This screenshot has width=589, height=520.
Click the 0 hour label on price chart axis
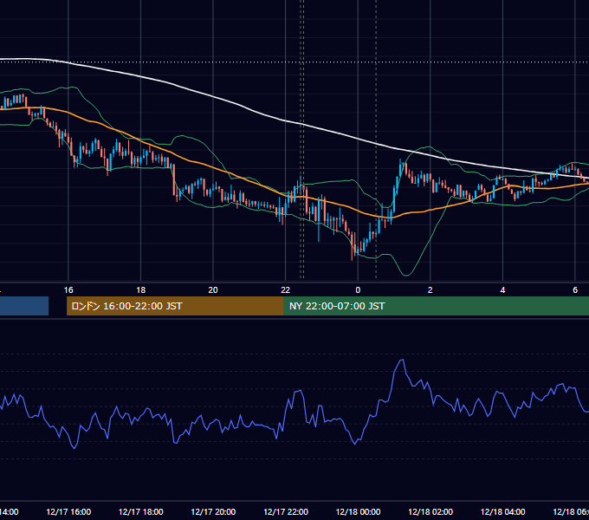[x=358, y=290]
